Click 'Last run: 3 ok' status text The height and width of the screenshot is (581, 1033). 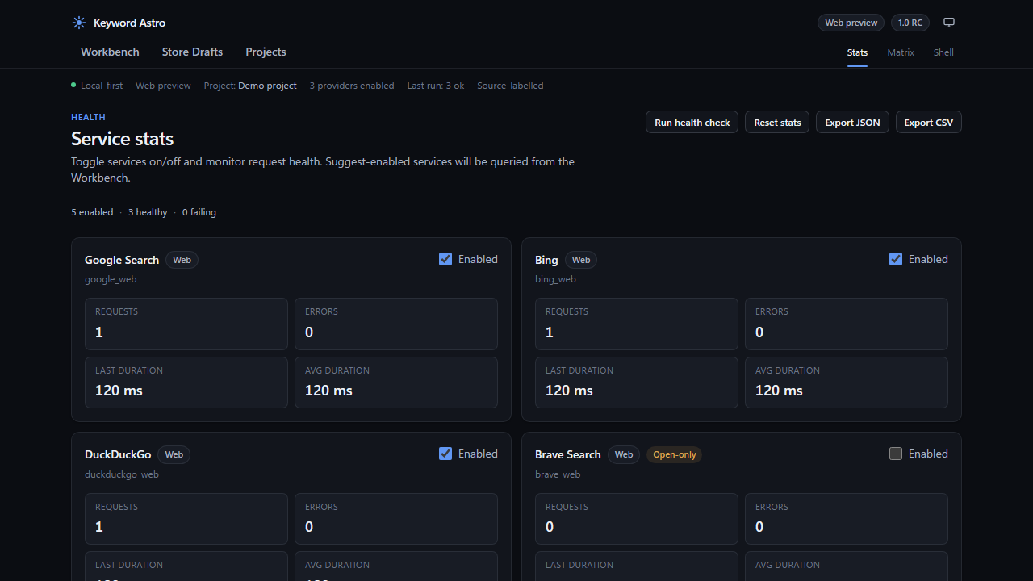coord(436,86)
